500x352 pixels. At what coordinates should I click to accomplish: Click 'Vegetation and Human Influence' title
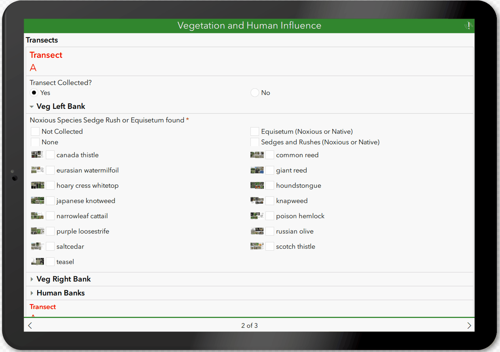(249, 26)
